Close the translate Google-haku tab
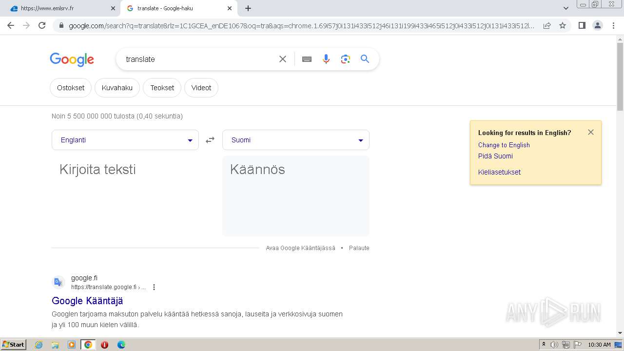 [x=230, y=8]
